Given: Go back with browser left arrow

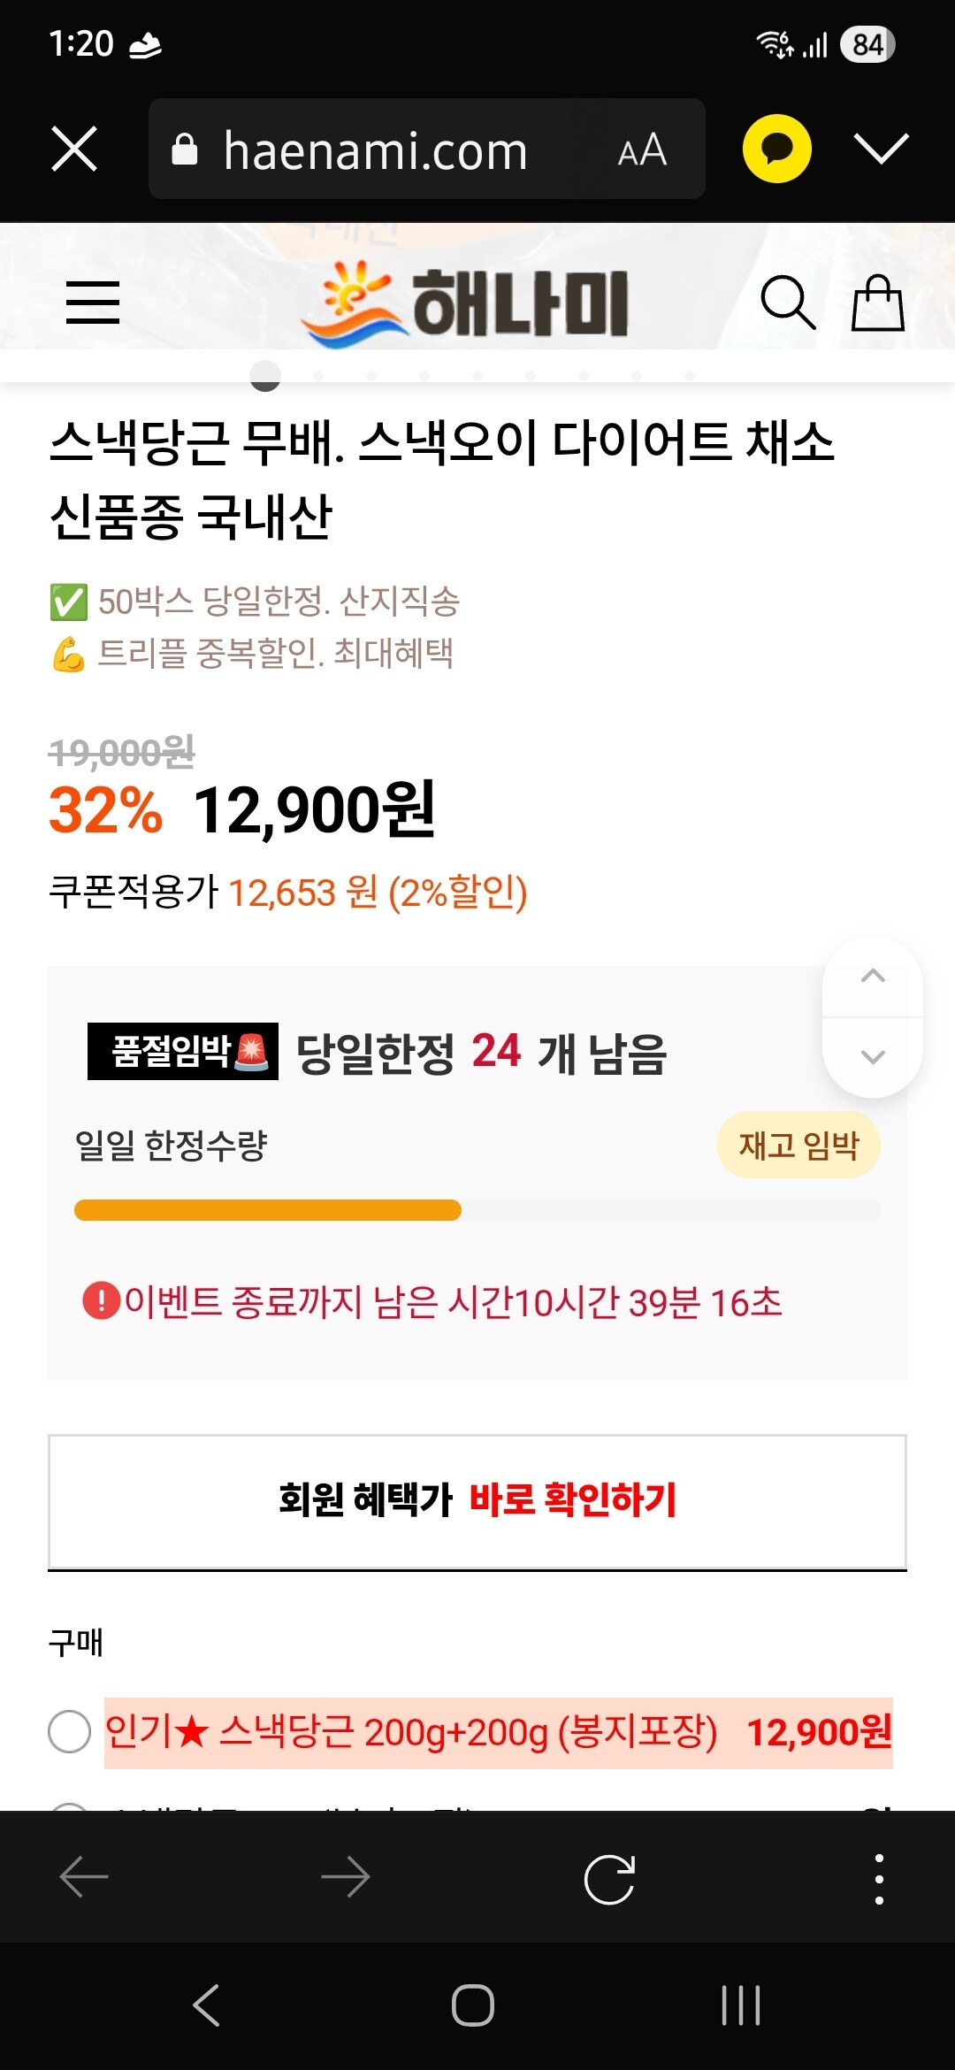Looking at the screenshot, I should tap(84, 1877).
